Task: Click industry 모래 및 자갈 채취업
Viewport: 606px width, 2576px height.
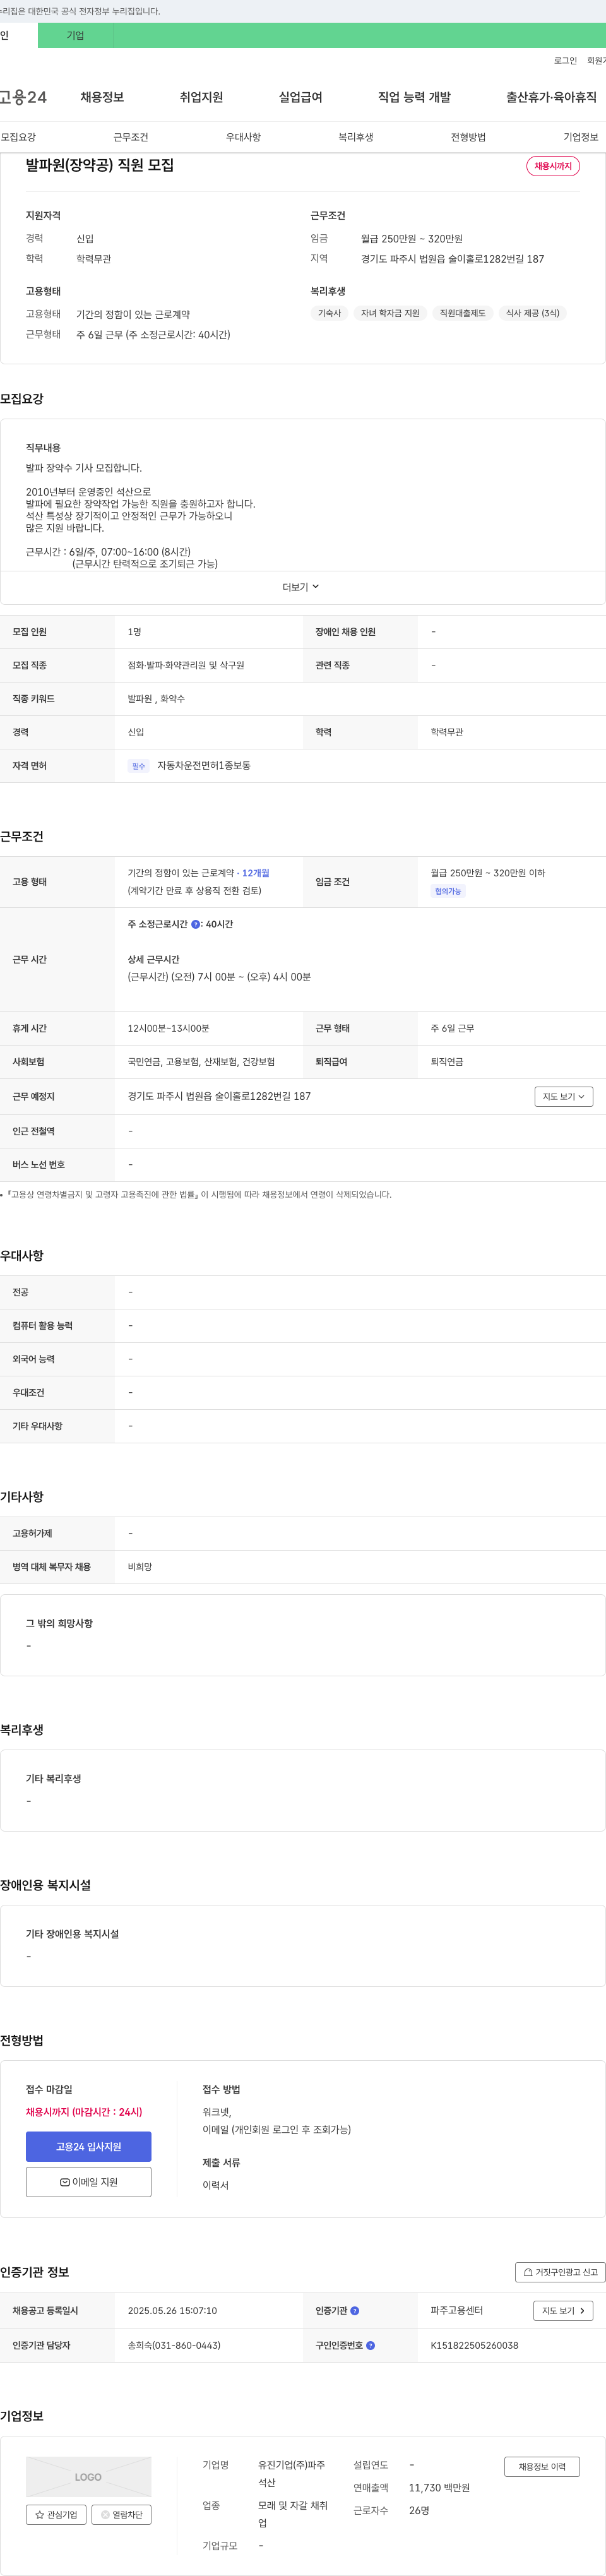Action: pos(293,2514)
